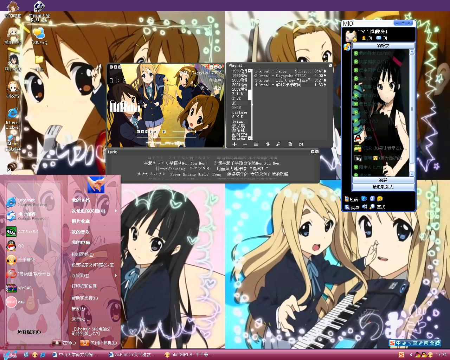
Task: Open '回收站' recycle bin desktop icon
Action: pyautogui.click(x=13, y=90)
